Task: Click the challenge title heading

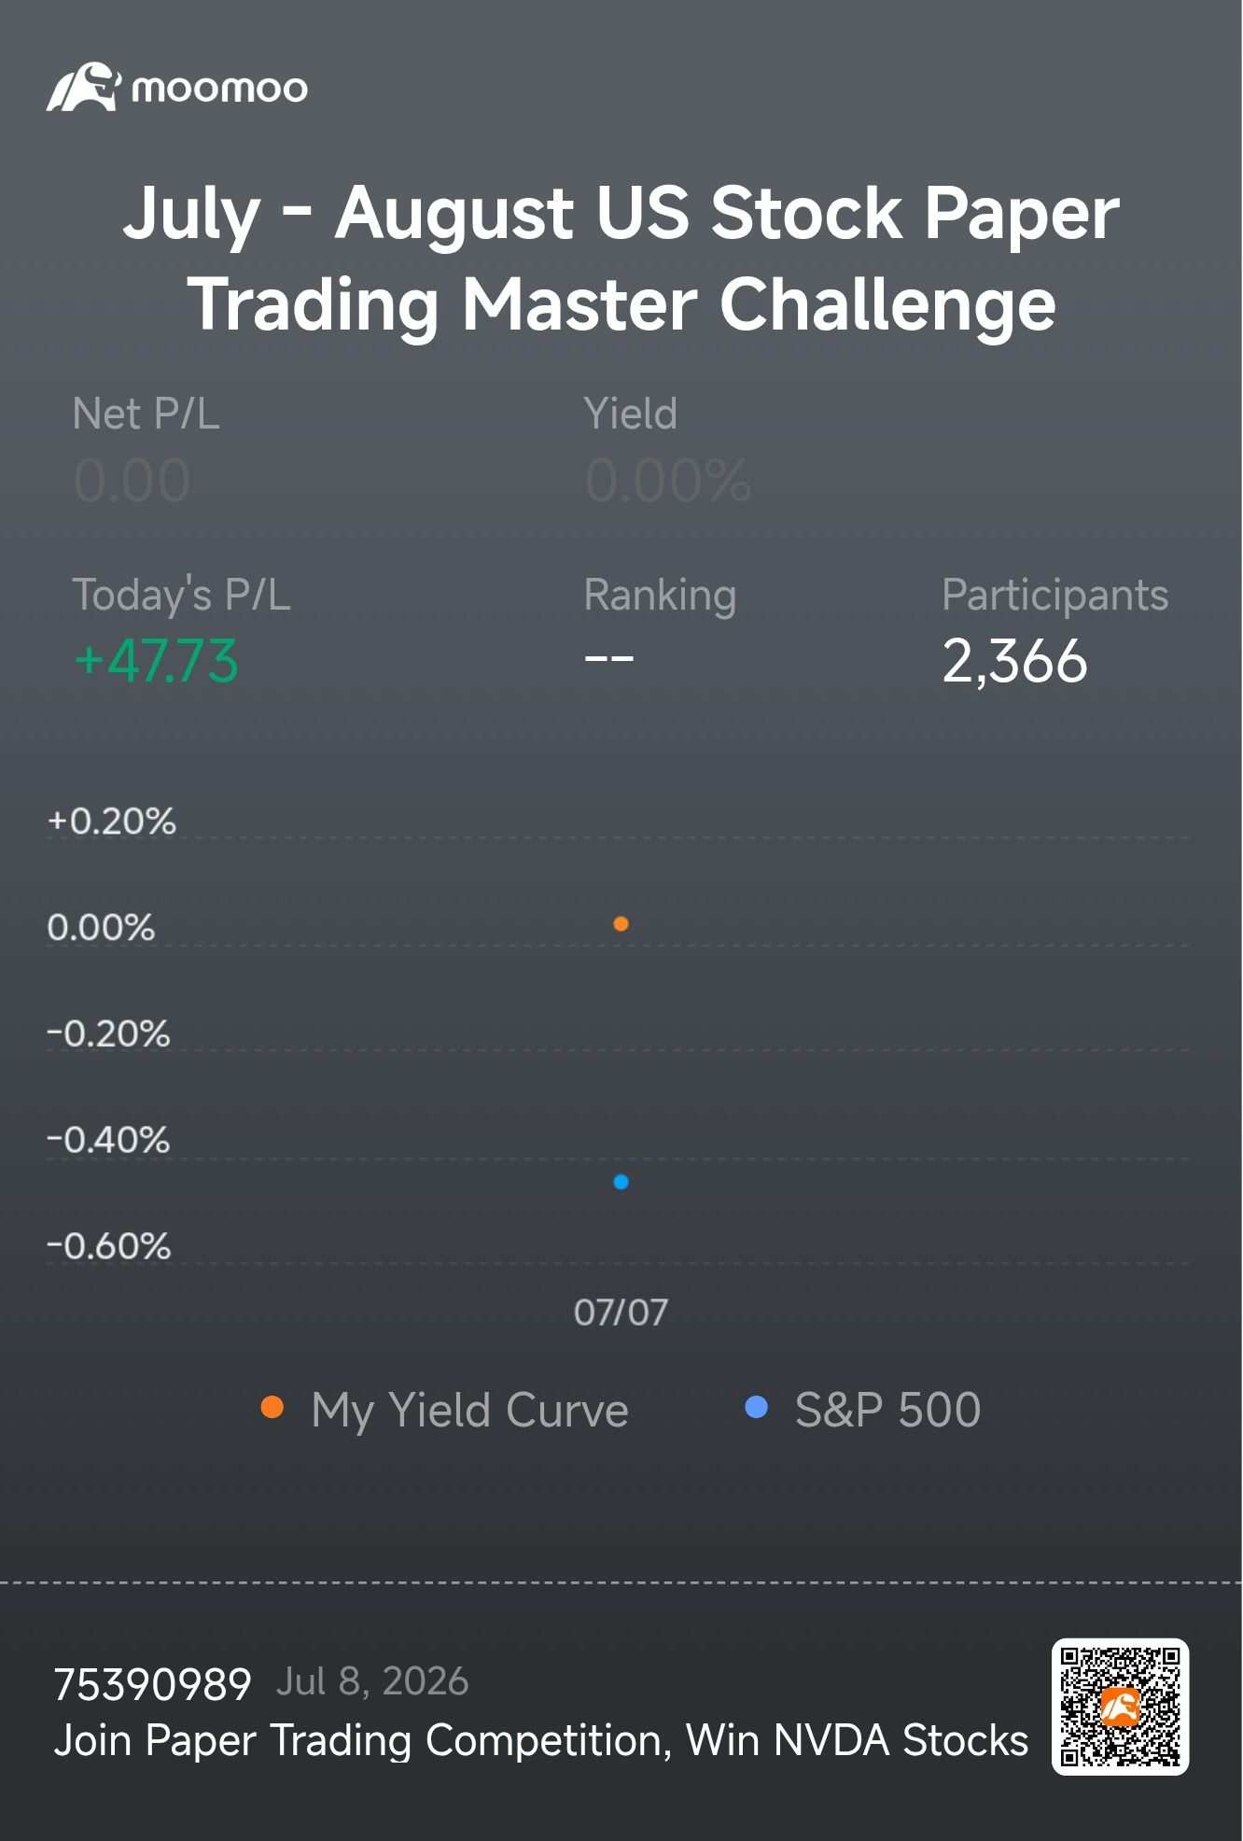Action: coord(621,258)
